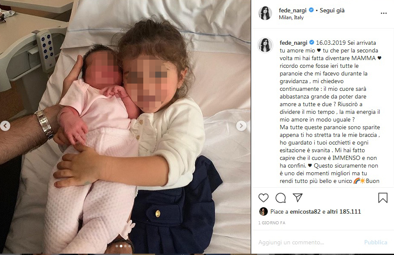Toggle the Segui già following button
The height and width of the screenshot is (255, 394).
coord(332,10)
